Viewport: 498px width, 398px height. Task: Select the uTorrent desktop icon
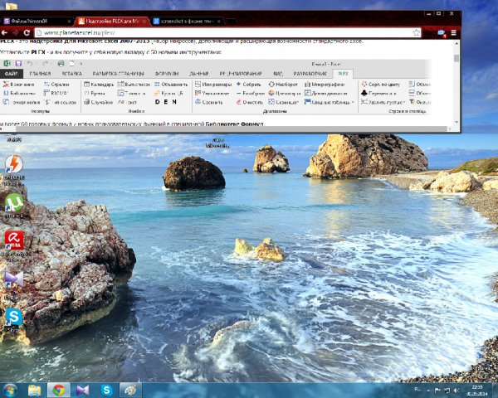pos(14,206)
